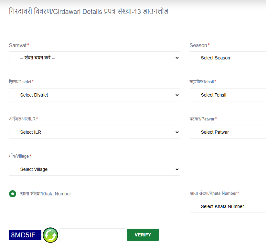Open the Select ILR dropdown

[x=94, y=132]
